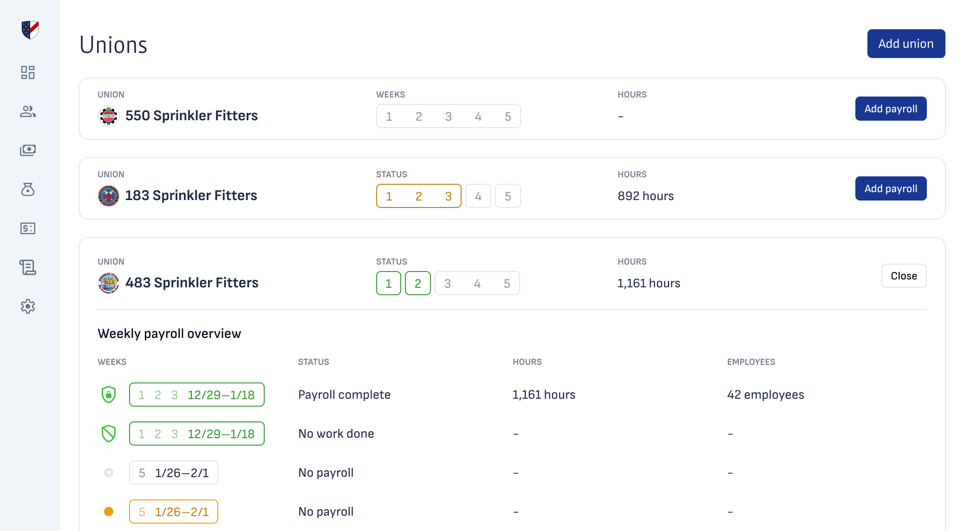Click the 892 hours value
The width and height of the screenshot is (964, 531).
pyautogui.click(x=645, y=196)
